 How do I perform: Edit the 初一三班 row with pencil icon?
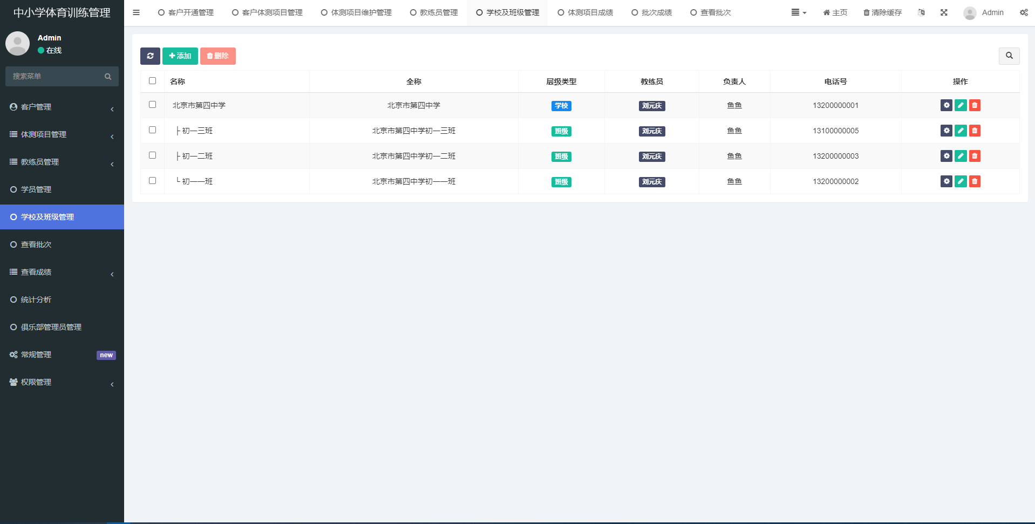pos(960,131)
